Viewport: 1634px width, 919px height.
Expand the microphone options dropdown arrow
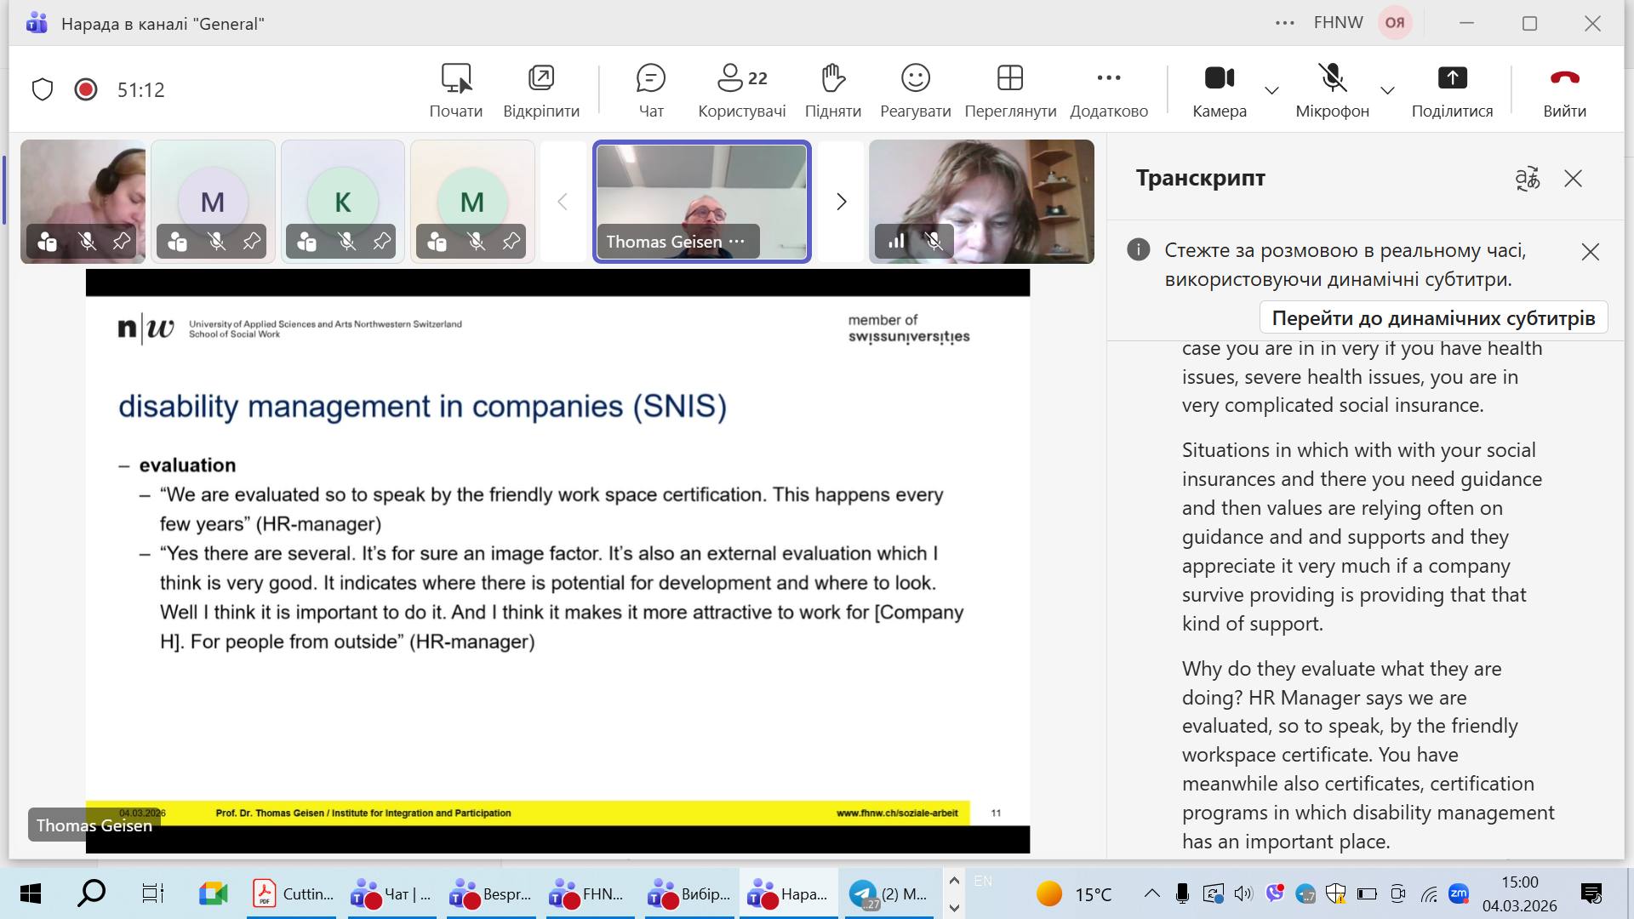tap(1387, 90)
